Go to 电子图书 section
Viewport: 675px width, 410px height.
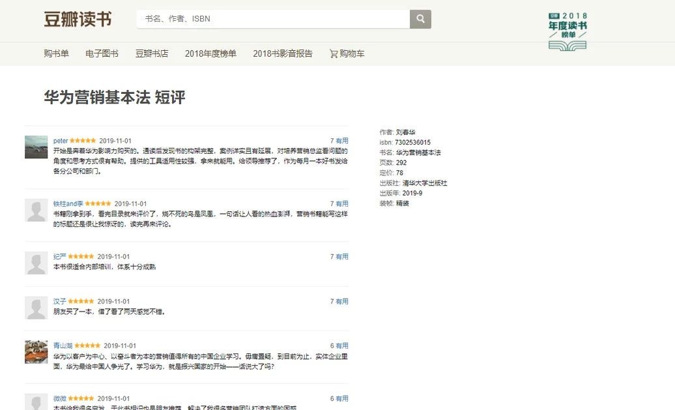point(102,54)
